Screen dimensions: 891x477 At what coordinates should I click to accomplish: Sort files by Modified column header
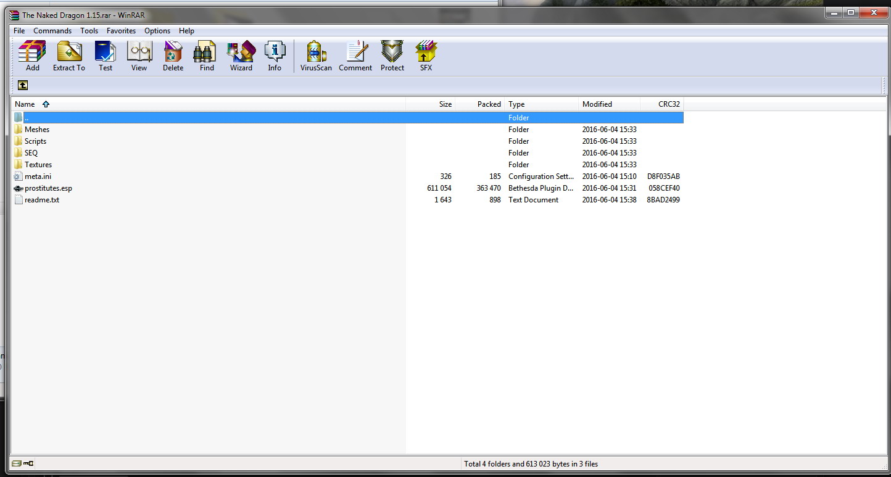pos(610,104)
